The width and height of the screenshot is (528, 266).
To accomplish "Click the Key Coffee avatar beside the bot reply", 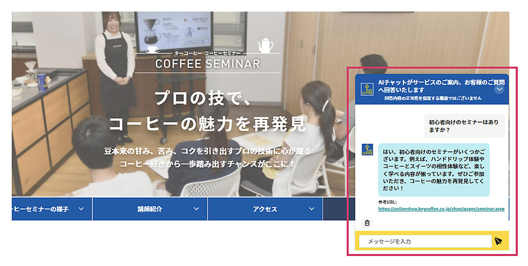I will tap(367, 149).
